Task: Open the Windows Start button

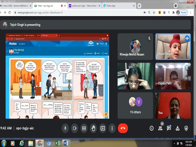Action: click(3, 143)
